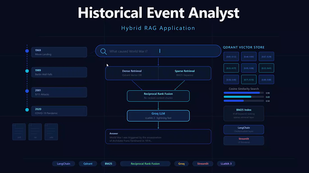Viewport: 309px width, 173px height.
Task: Open the BM25 Index card
Action: [x=244, y=113]
